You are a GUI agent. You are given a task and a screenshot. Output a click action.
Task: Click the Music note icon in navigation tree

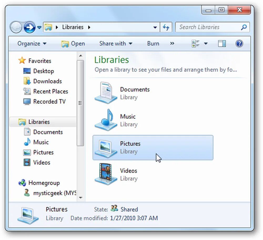27,142
